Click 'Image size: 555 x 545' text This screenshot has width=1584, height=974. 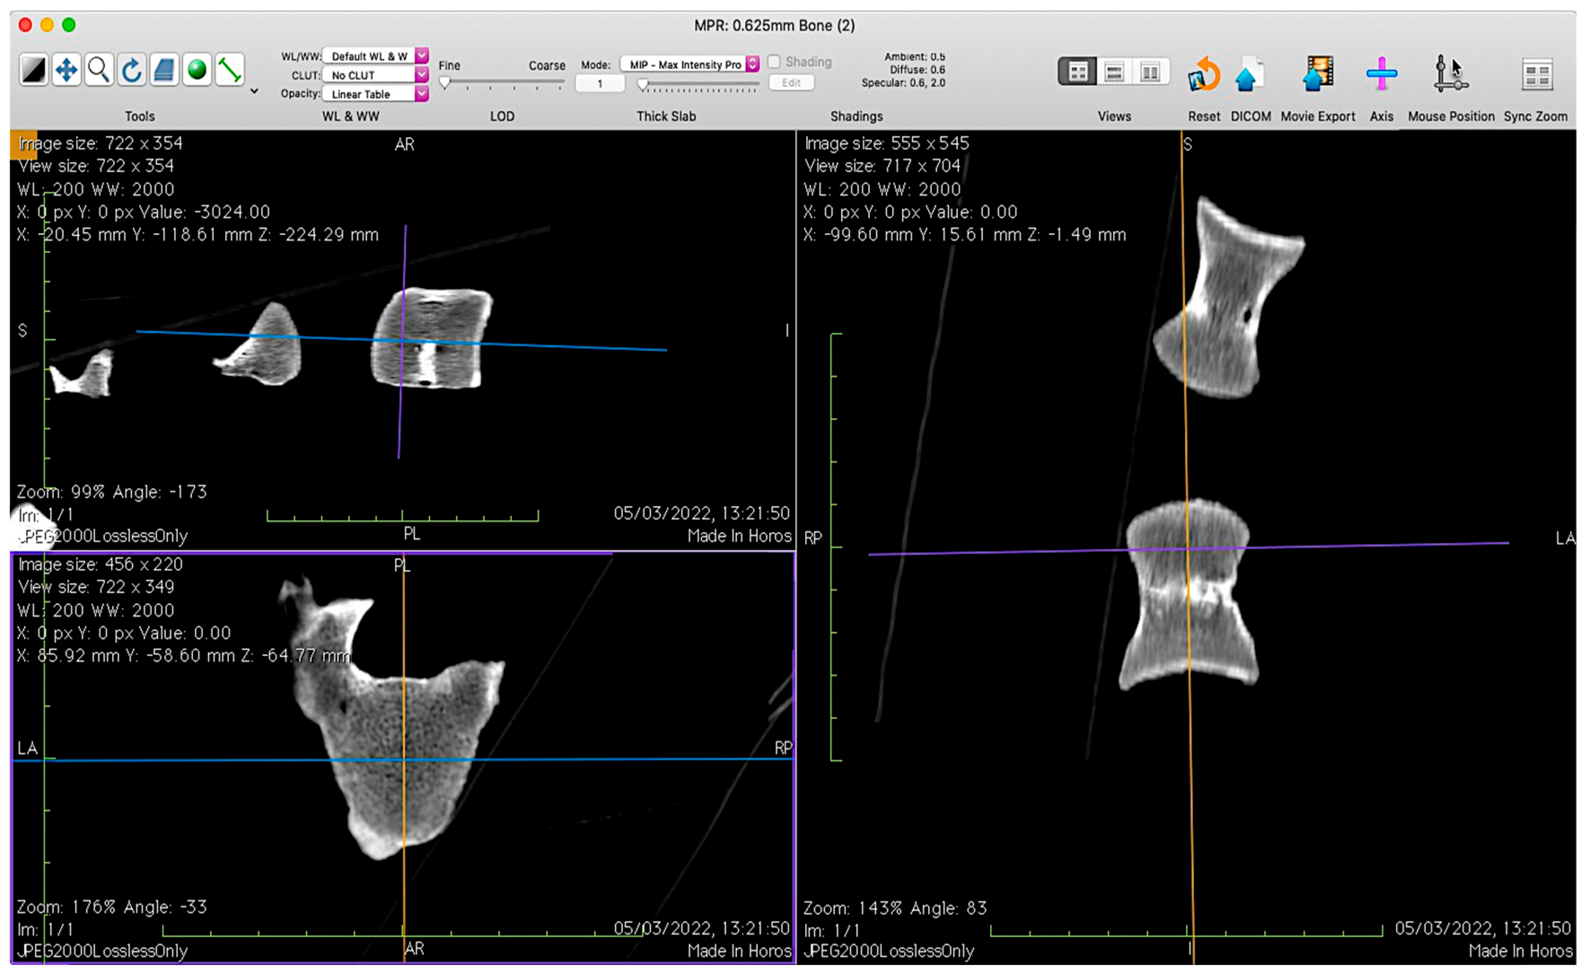pos(887,143)
